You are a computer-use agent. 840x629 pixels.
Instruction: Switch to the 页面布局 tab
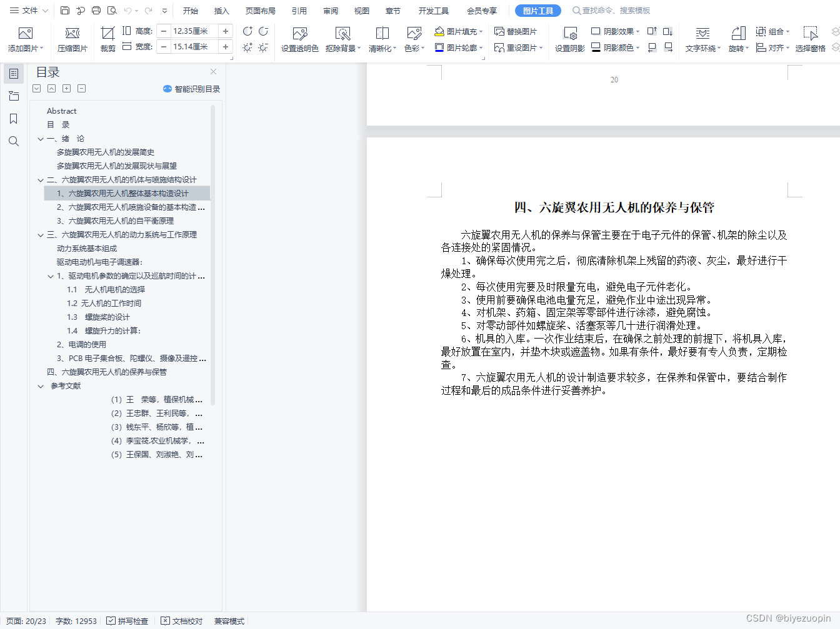pyautogui.click(x=261, y=11)
